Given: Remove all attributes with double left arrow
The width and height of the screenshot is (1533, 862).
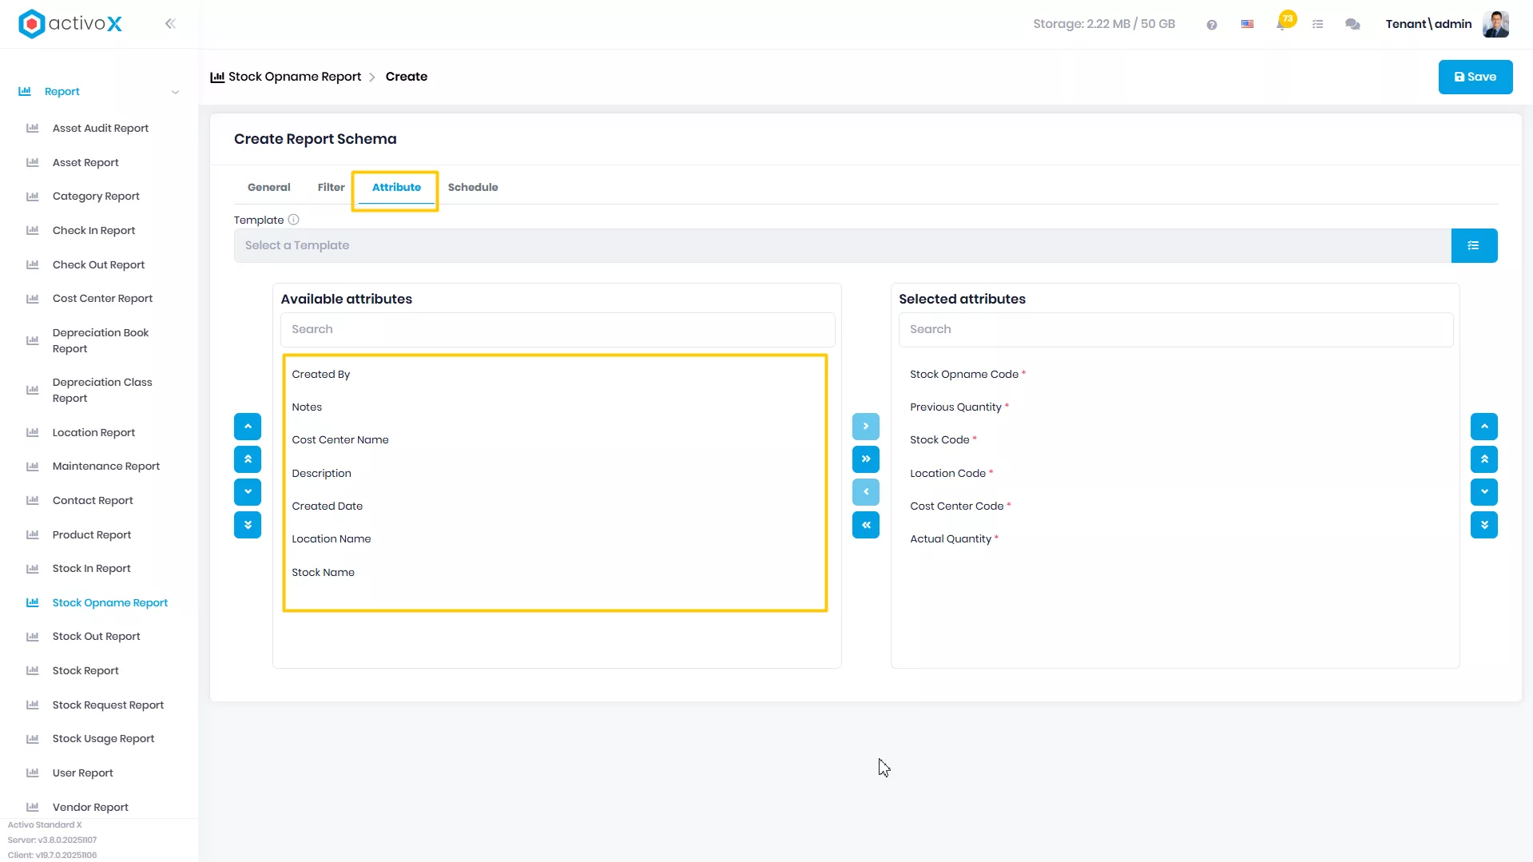Looking at the screenshot, I should [866, 525].
